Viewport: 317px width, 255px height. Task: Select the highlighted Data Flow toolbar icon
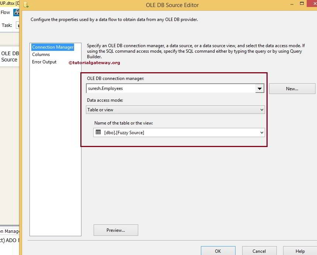coord(16,12)
